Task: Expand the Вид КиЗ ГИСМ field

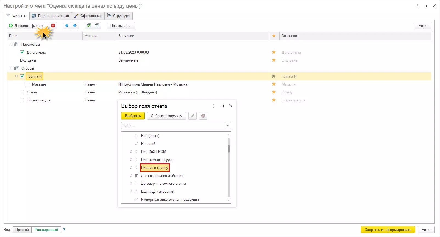Action: [131, 151]
